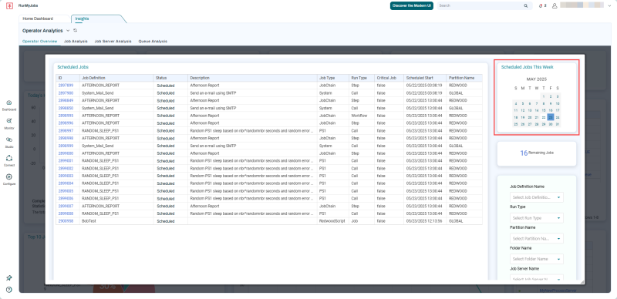Click the Critical Job column header
Viewport: 617px width, 299px height.
click(389, 78)
